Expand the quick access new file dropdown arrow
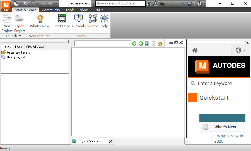This screenshot has width=251, height=151. [21, 4]
